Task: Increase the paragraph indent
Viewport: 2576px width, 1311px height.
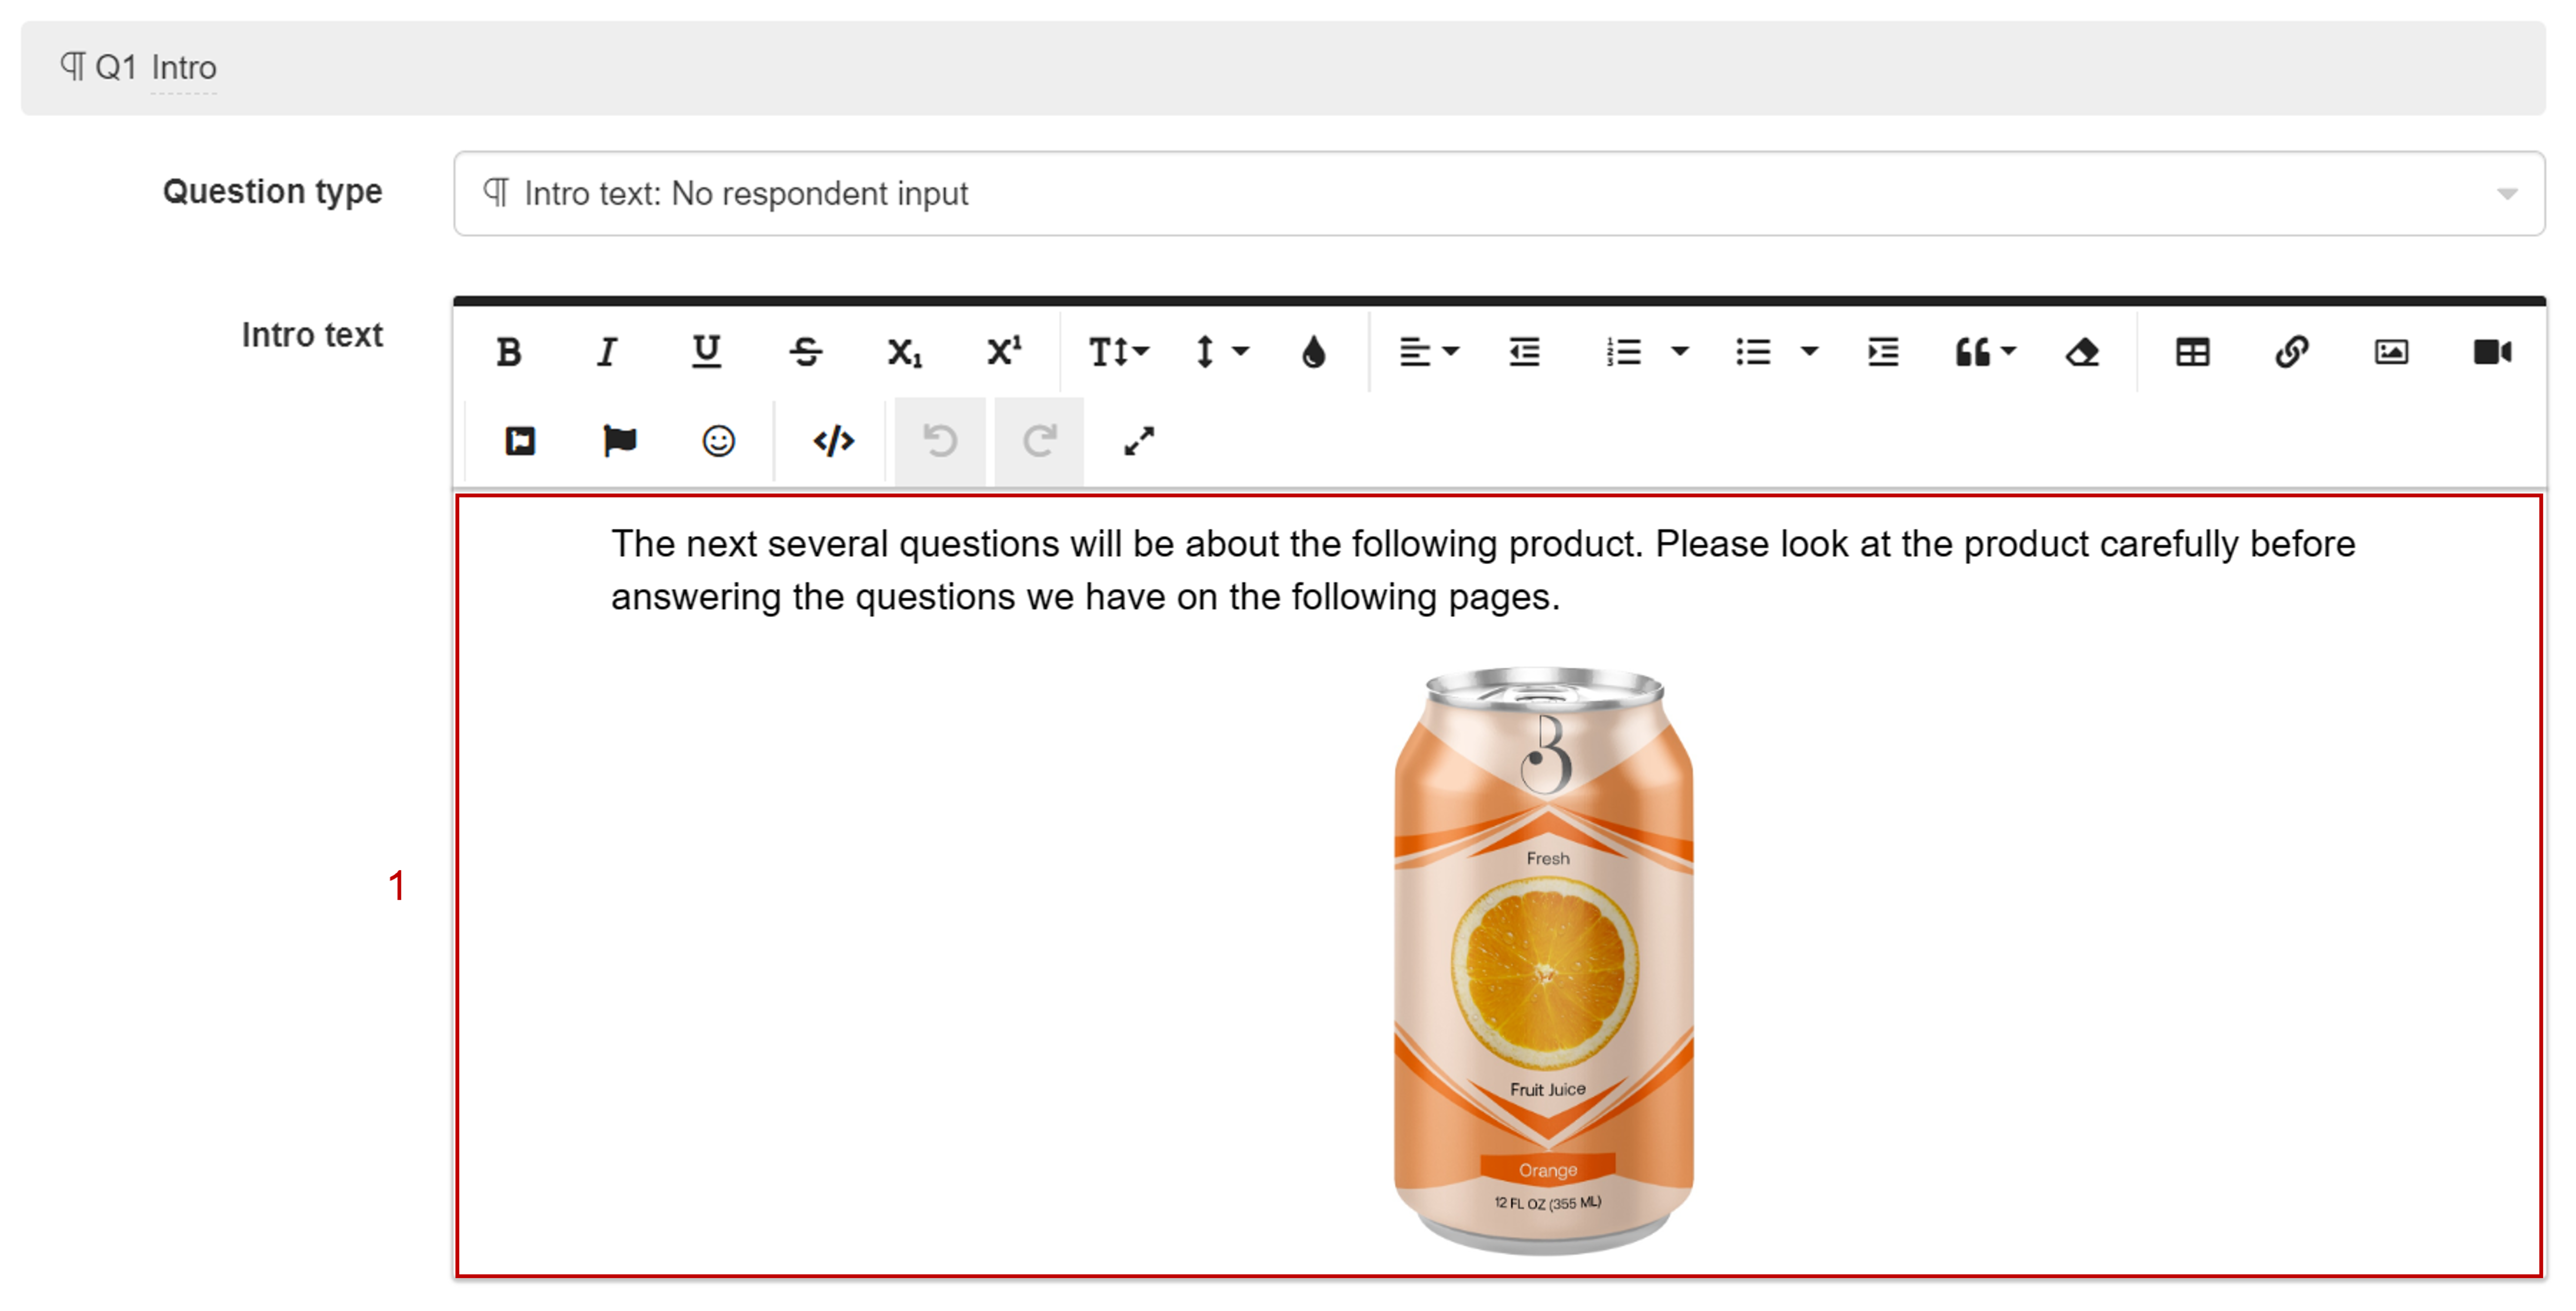Action: pos(1883,352)
